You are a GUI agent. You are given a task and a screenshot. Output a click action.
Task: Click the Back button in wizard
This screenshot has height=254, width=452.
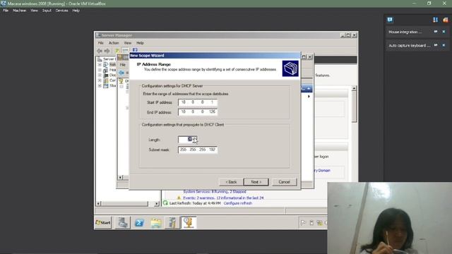(231, 182)
